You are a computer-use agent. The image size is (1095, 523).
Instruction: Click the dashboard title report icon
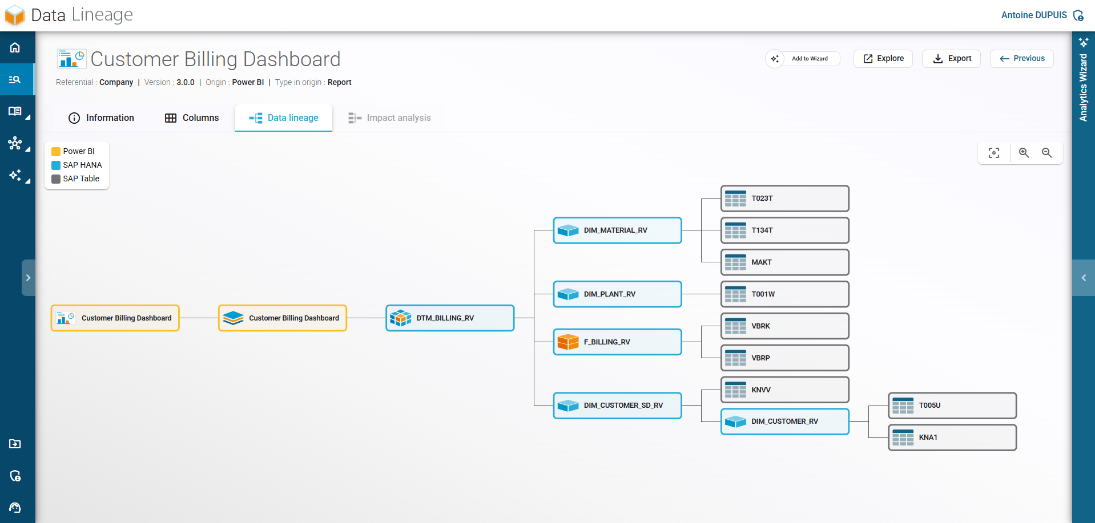pos(71,59)
